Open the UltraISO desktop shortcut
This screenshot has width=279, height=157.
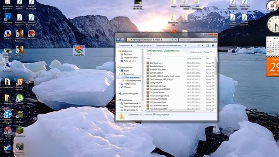point(8,34)
